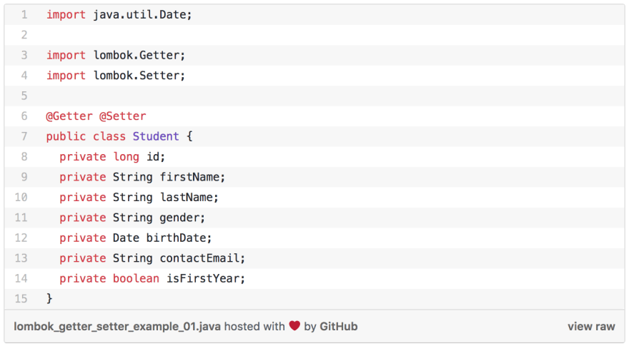Click the @Setter annotation
The height and width of the screenshot is (346, 629).
(123, 116)
